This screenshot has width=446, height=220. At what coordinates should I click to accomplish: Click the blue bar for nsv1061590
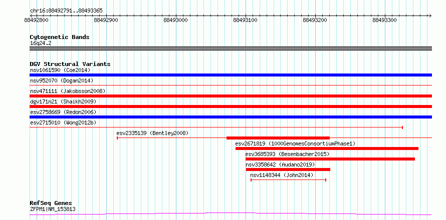tap(231, 75)
